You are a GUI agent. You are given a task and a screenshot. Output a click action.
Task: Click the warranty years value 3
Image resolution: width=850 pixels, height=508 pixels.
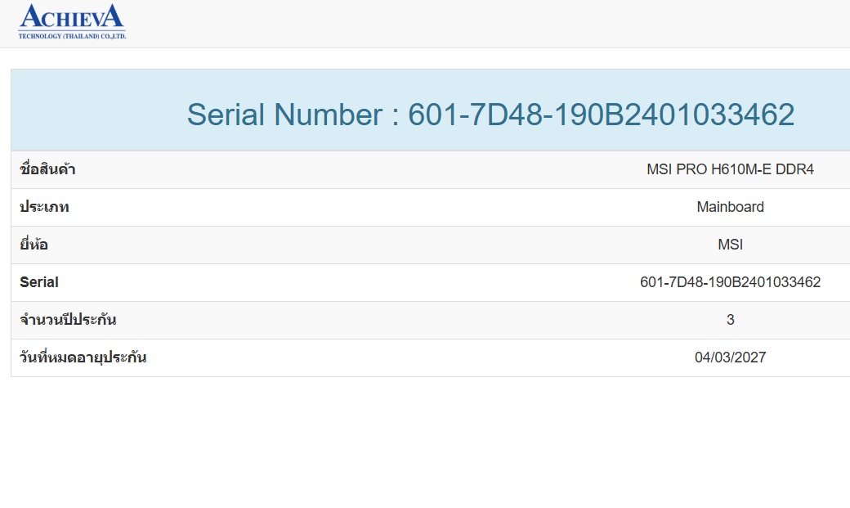730,320
